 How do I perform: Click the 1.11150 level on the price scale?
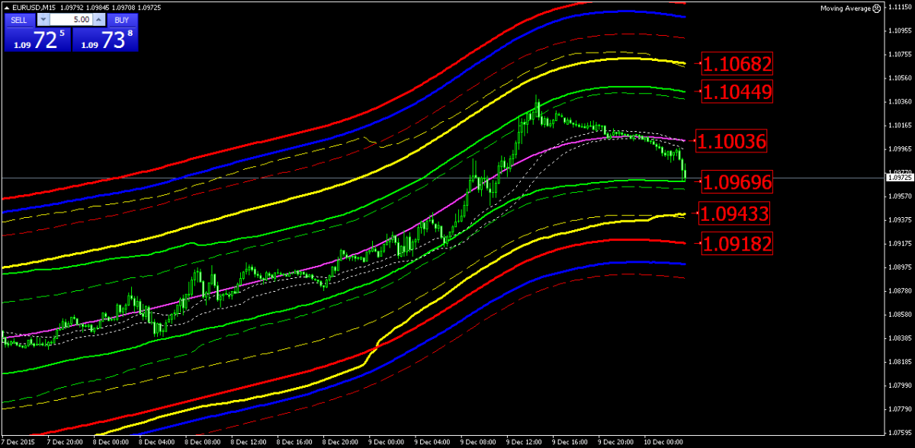(x=901, y=7)
